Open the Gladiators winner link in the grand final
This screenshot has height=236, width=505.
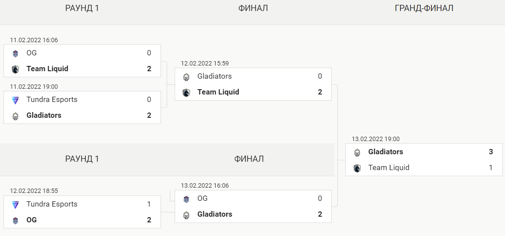coord(385,152)
